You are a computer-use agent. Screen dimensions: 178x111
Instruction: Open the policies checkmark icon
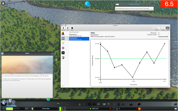click(144, 104)
